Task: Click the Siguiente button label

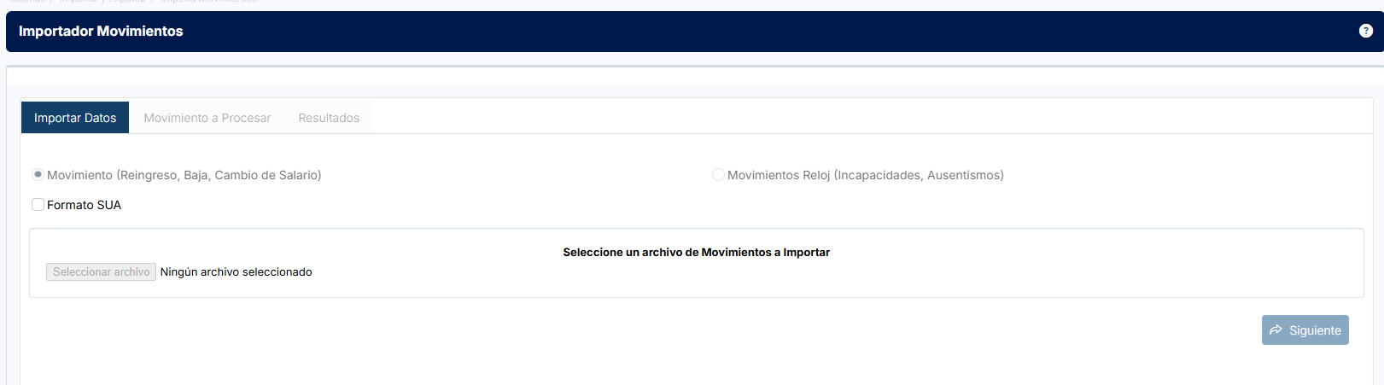Action: 1315,330
